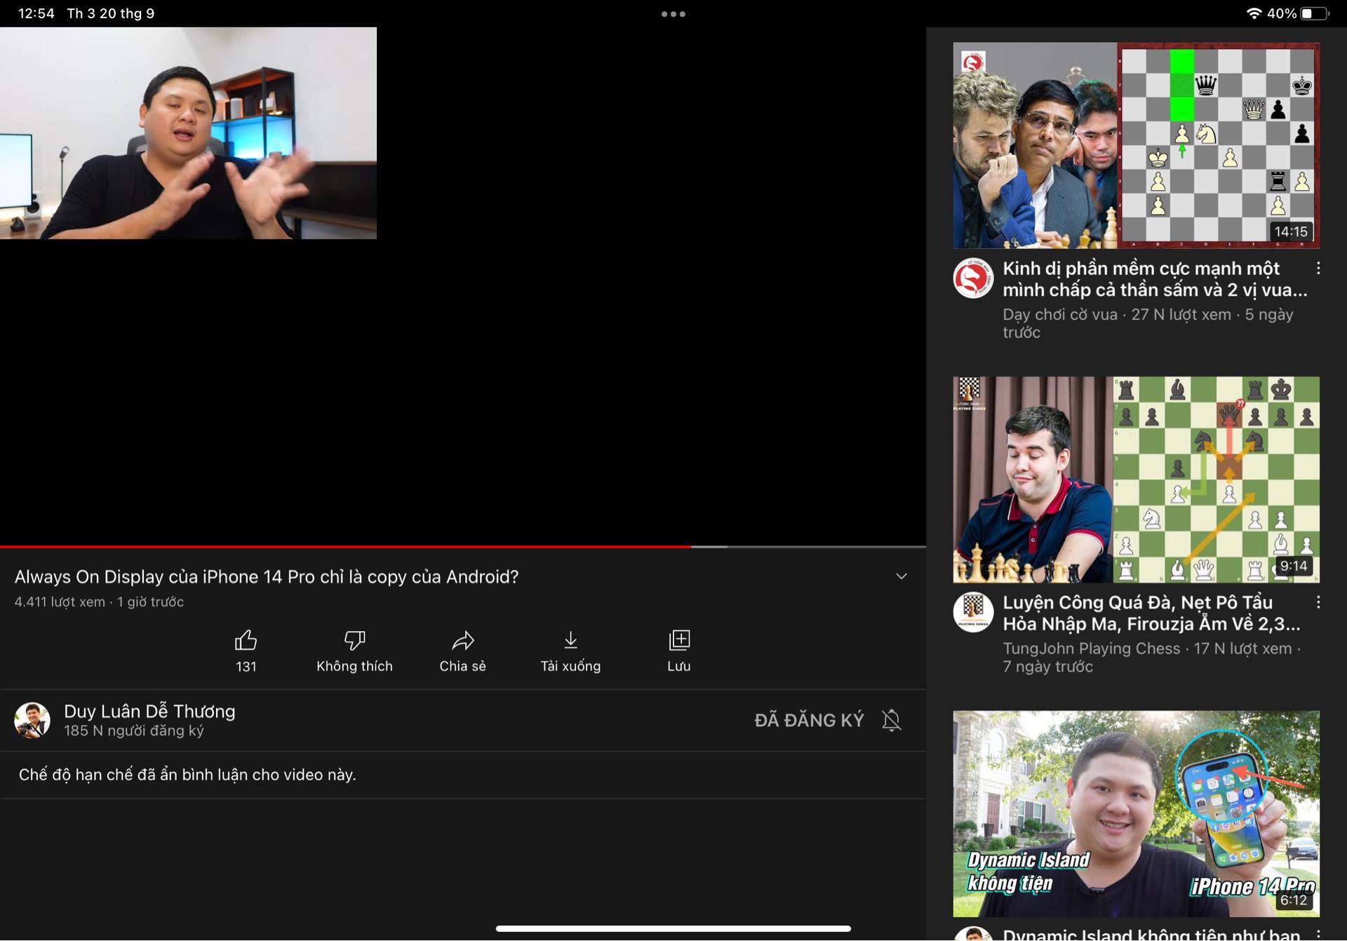This screenshot has width=1347, height=941.
Task: Tap the 12:54 clock in status bar
Action: [x=36, y=13]
